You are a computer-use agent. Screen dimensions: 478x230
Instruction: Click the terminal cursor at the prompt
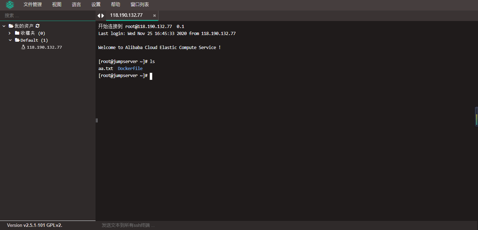(151, 76)
